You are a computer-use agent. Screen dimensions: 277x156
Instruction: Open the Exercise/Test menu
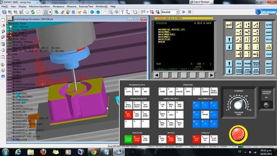tap(86, 6)
